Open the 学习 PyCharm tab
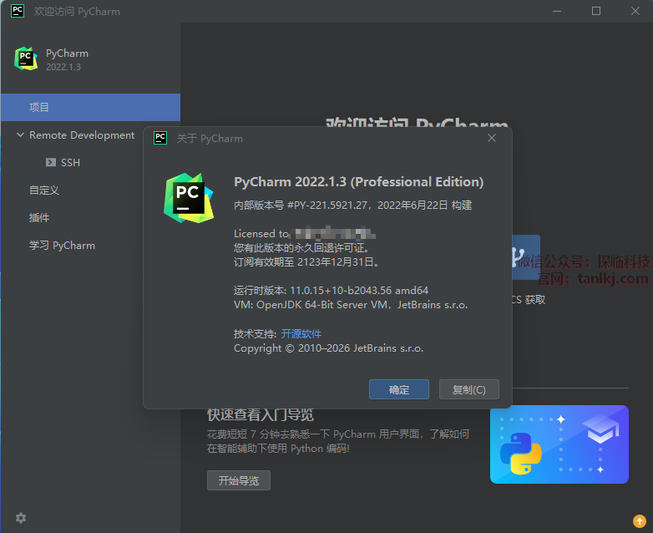The width and height of the screenshot is (653, 533). [62, 246]
